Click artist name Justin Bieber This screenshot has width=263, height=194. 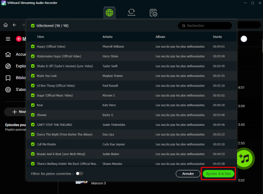pyautogui.click(x=111, y=154)
